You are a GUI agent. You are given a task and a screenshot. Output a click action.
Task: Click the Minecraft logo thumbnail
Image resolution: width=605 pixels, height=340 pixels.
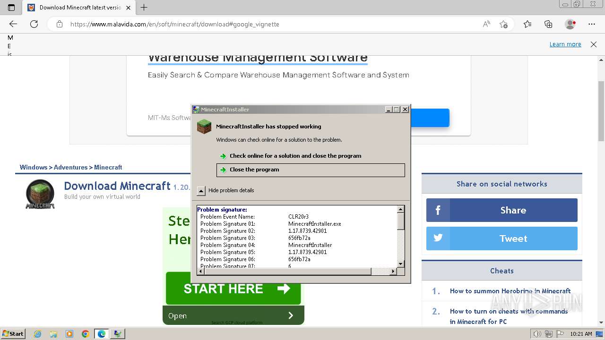tap(40, 194)
